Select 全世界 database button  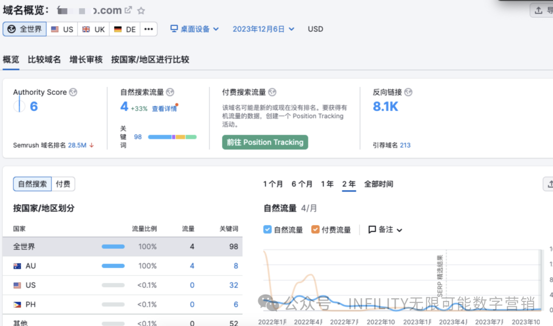pyautogui.click(x=25, y=29)
